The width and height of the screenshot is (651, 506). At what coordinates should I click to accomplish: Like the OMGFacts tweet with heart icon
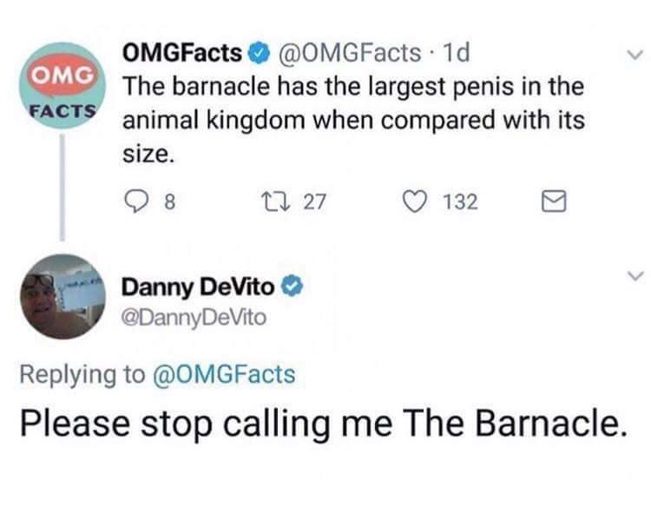tap(416, 202)
